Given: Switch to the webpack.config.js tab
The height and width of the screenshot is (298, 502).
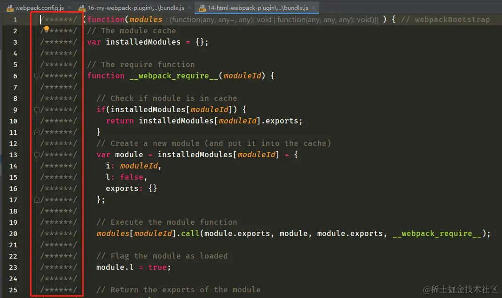Looking at the screenshot, I should coord(39,8).
